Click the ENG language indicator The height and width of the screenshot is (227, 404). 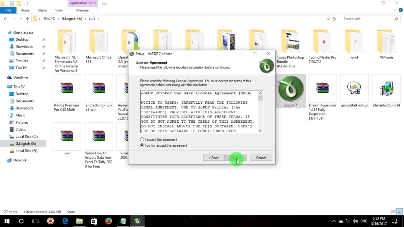coord(364,221)
